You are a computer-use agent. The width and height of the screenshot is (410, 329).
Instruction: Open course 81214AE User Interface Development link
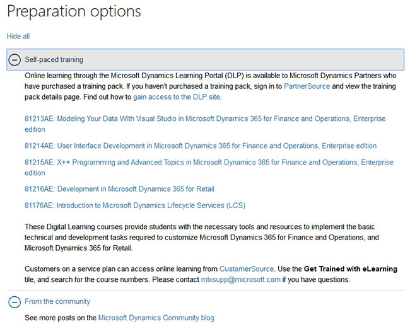tap(201, 146)
